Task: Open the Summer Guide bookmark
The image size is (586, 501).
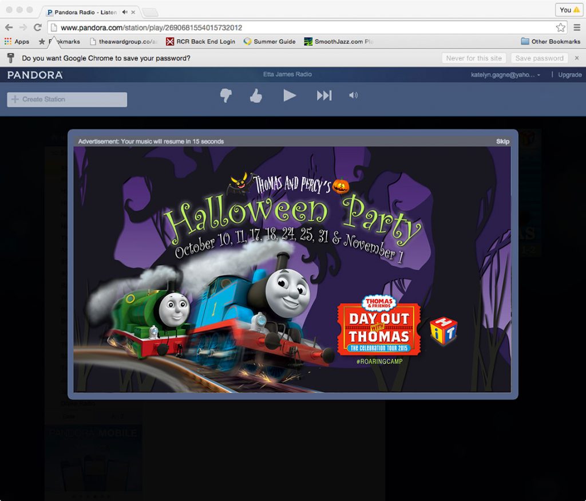Action: tap(270, 41)
